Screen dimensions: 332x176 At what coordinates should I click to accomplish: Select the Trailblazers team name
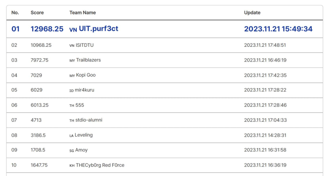tap(88, 60)
